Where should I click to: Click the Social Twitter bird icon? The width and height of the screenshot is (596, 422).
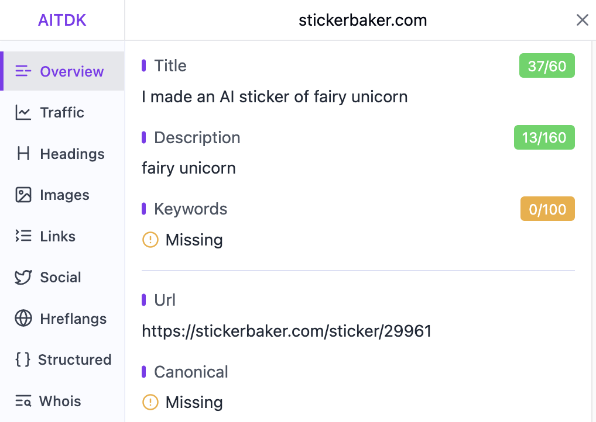tap(23, 278)
